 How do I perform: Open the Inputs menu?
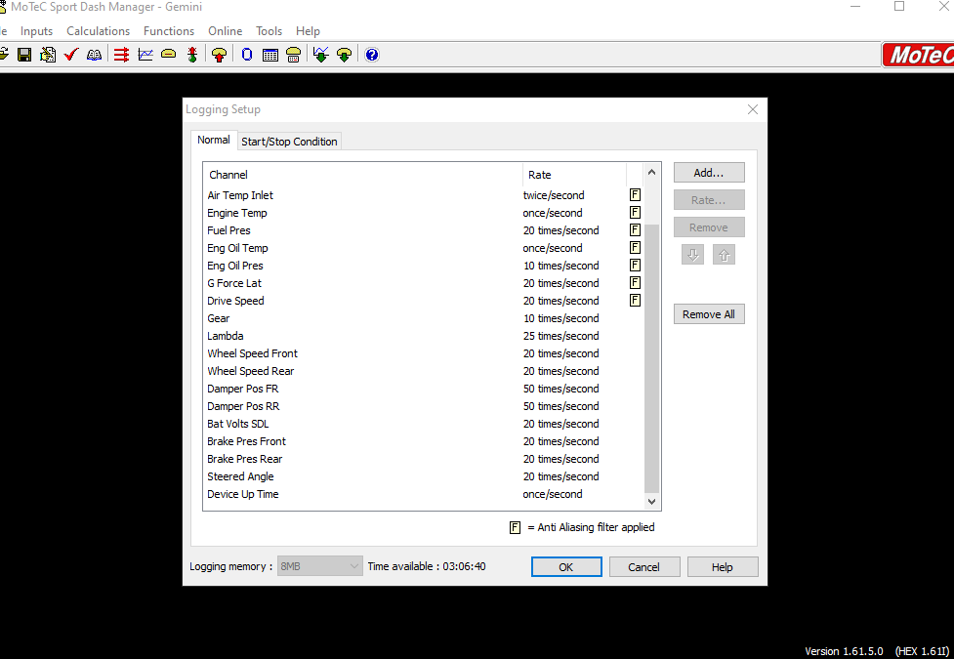[36, 31]
